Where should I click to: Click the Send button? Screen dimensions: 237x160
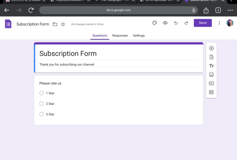click(x=203, y=23)
